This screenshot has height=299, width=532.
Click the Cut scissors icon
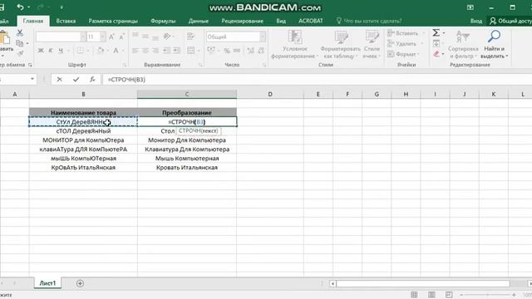tap(20, 33)
